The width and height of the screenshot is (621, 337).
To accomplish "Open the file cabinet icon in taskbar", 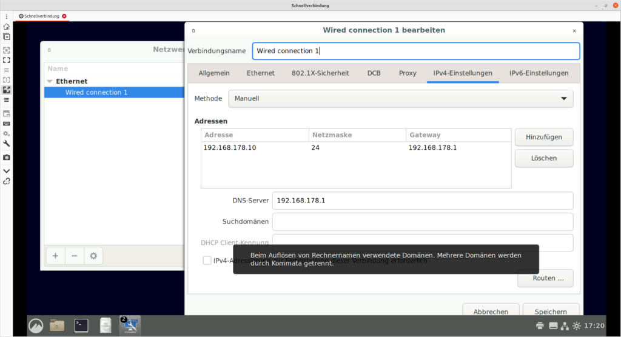I will [106, 325].
